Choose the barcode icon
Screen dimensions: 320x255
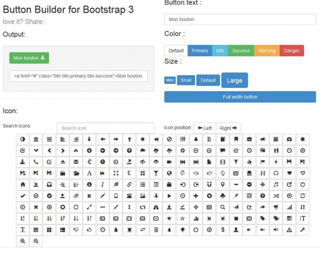click(x=182, y=139)
